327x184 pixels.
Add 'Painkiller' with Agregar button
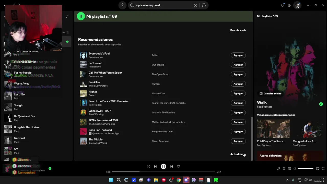[238, 84]
